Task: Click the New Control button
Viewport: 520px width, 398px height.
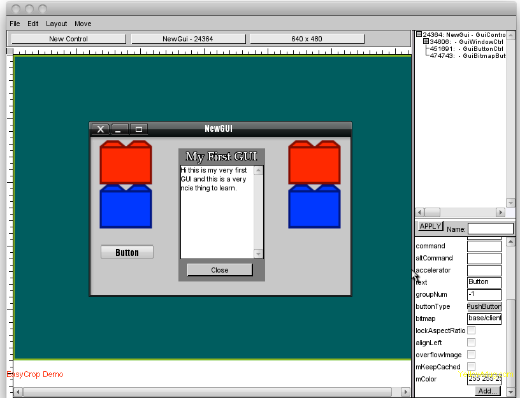Action: [x=69, y=39]
